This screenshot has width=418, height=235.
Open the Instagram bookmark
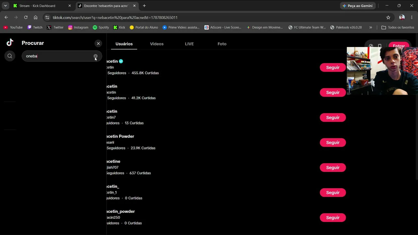[x=78, y=27]
